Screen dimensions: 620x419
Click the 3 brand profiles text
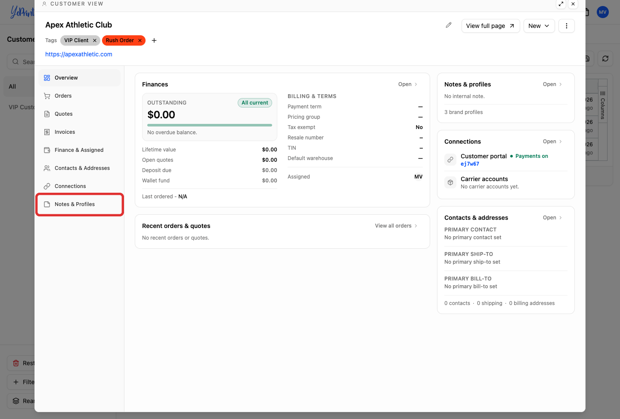click(463, 112)
